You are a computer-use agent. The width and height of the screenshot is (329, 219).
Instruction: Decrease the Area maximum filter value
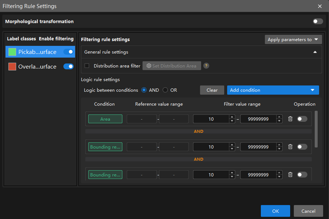279,121
